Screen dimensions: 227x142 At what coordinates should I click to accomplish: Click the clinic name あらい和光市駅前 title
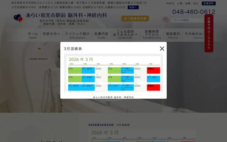coord(66,16)
